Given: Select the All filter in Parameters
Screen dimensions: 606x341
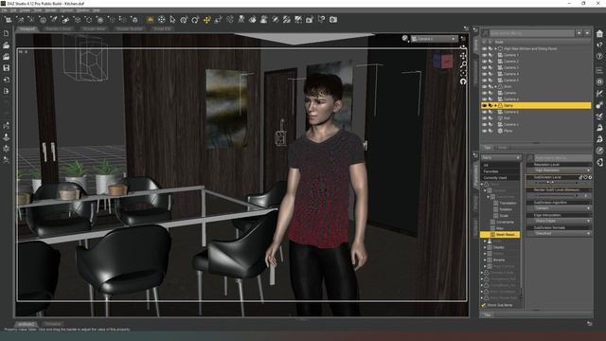Looking at the screenshot, I should [501, 165].
